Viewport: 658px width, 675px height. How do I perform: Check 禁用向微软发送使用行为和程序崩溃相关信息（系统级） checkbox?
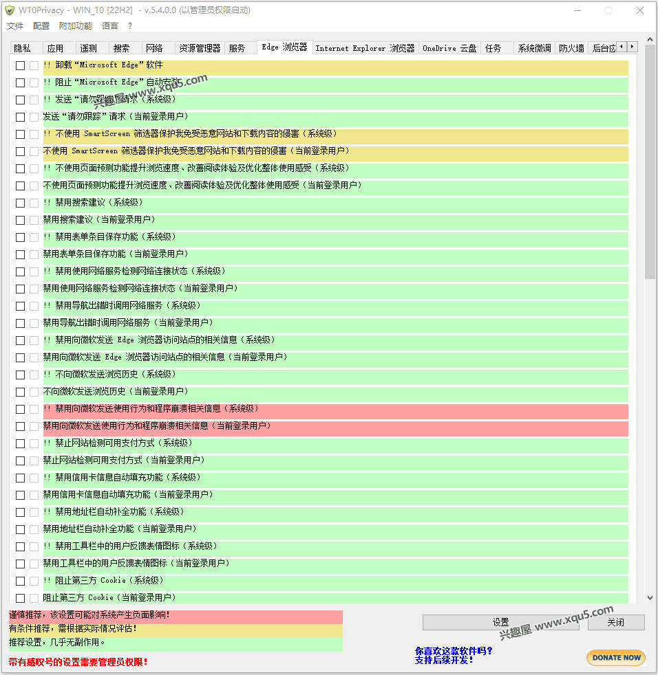[x=20, y=409]
